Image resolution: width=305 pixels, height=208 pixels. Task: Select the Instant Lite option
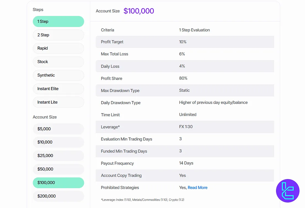(x=58, y=102)
